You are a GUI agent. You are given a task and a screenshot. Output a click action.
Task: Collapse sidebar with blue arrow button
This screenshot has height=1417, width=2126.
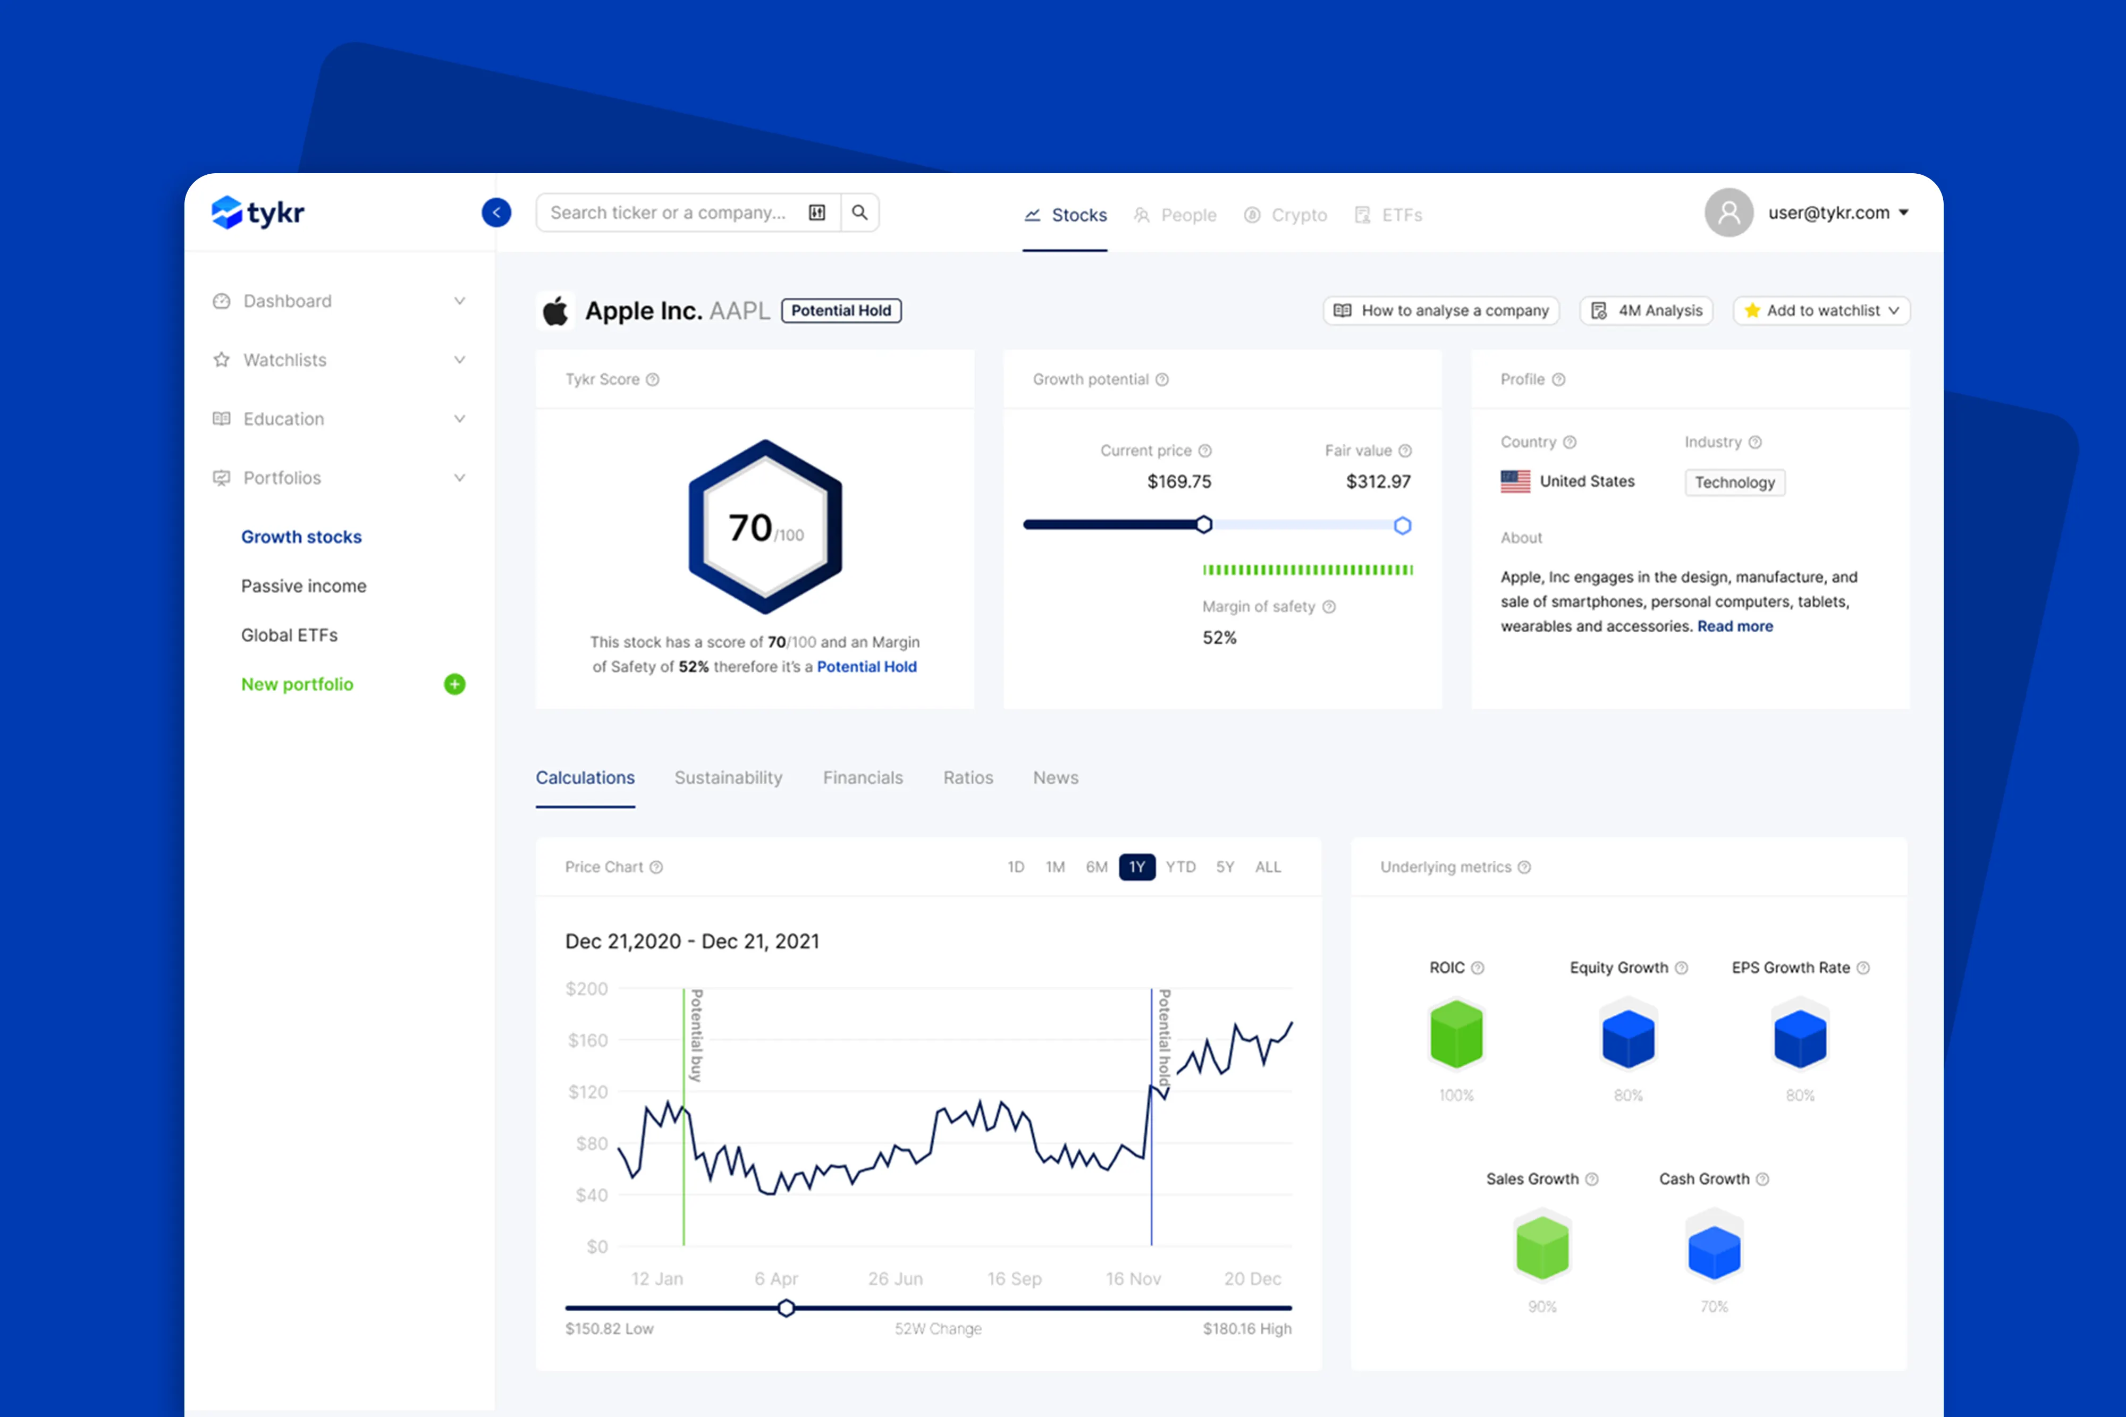click(x=496, y=213)
